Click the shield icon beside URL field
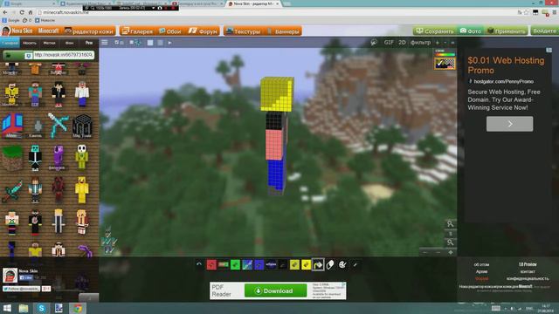The height and width of the screenshot is (314, 559). 28,56
